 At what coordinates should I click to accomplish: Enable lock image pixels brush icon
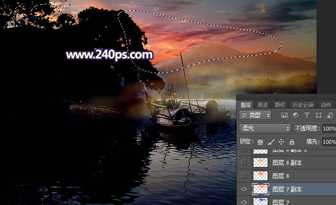pyautogui.click(x=271, y=142)
